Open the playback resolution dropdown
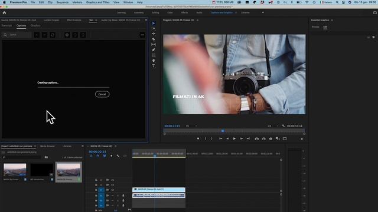The image size is (378, 212). point(272,126)
